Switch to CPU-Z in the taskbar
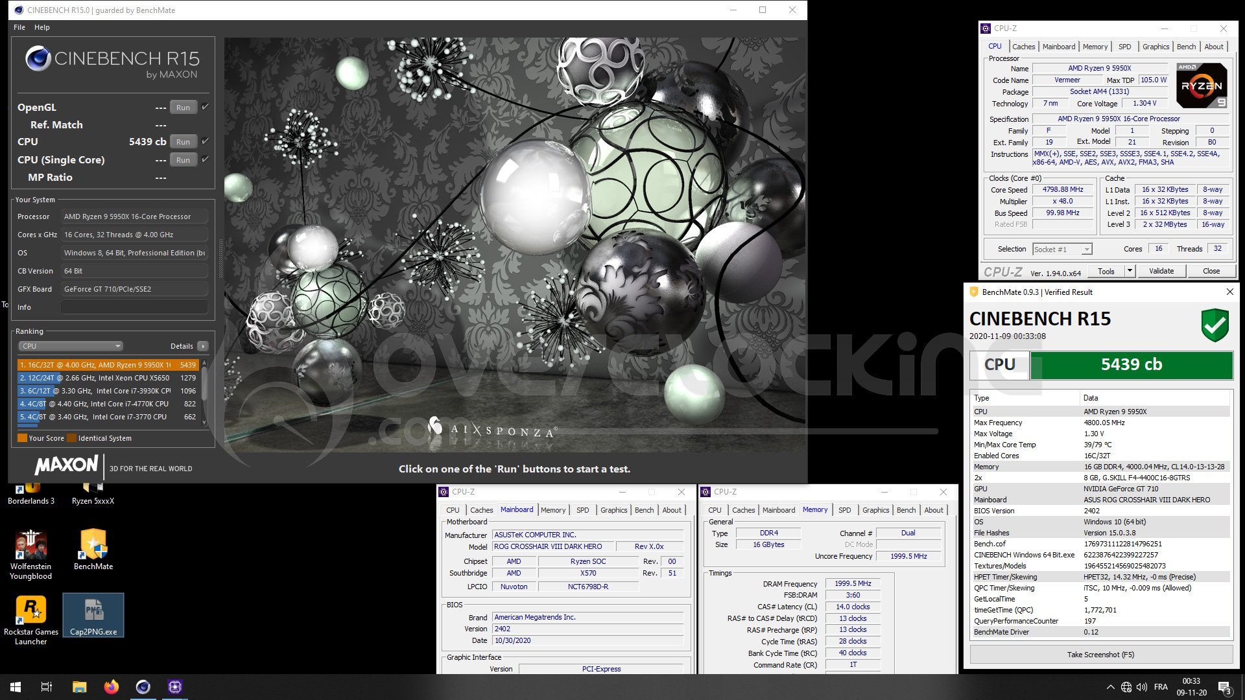The height and width of the screenshot is (700, 1245). point(175,687)
